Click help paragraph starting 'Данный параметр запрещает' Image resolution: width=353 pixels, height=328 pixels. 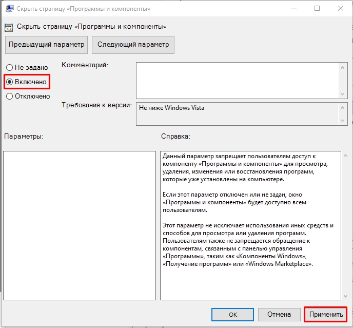pos(245,168)
